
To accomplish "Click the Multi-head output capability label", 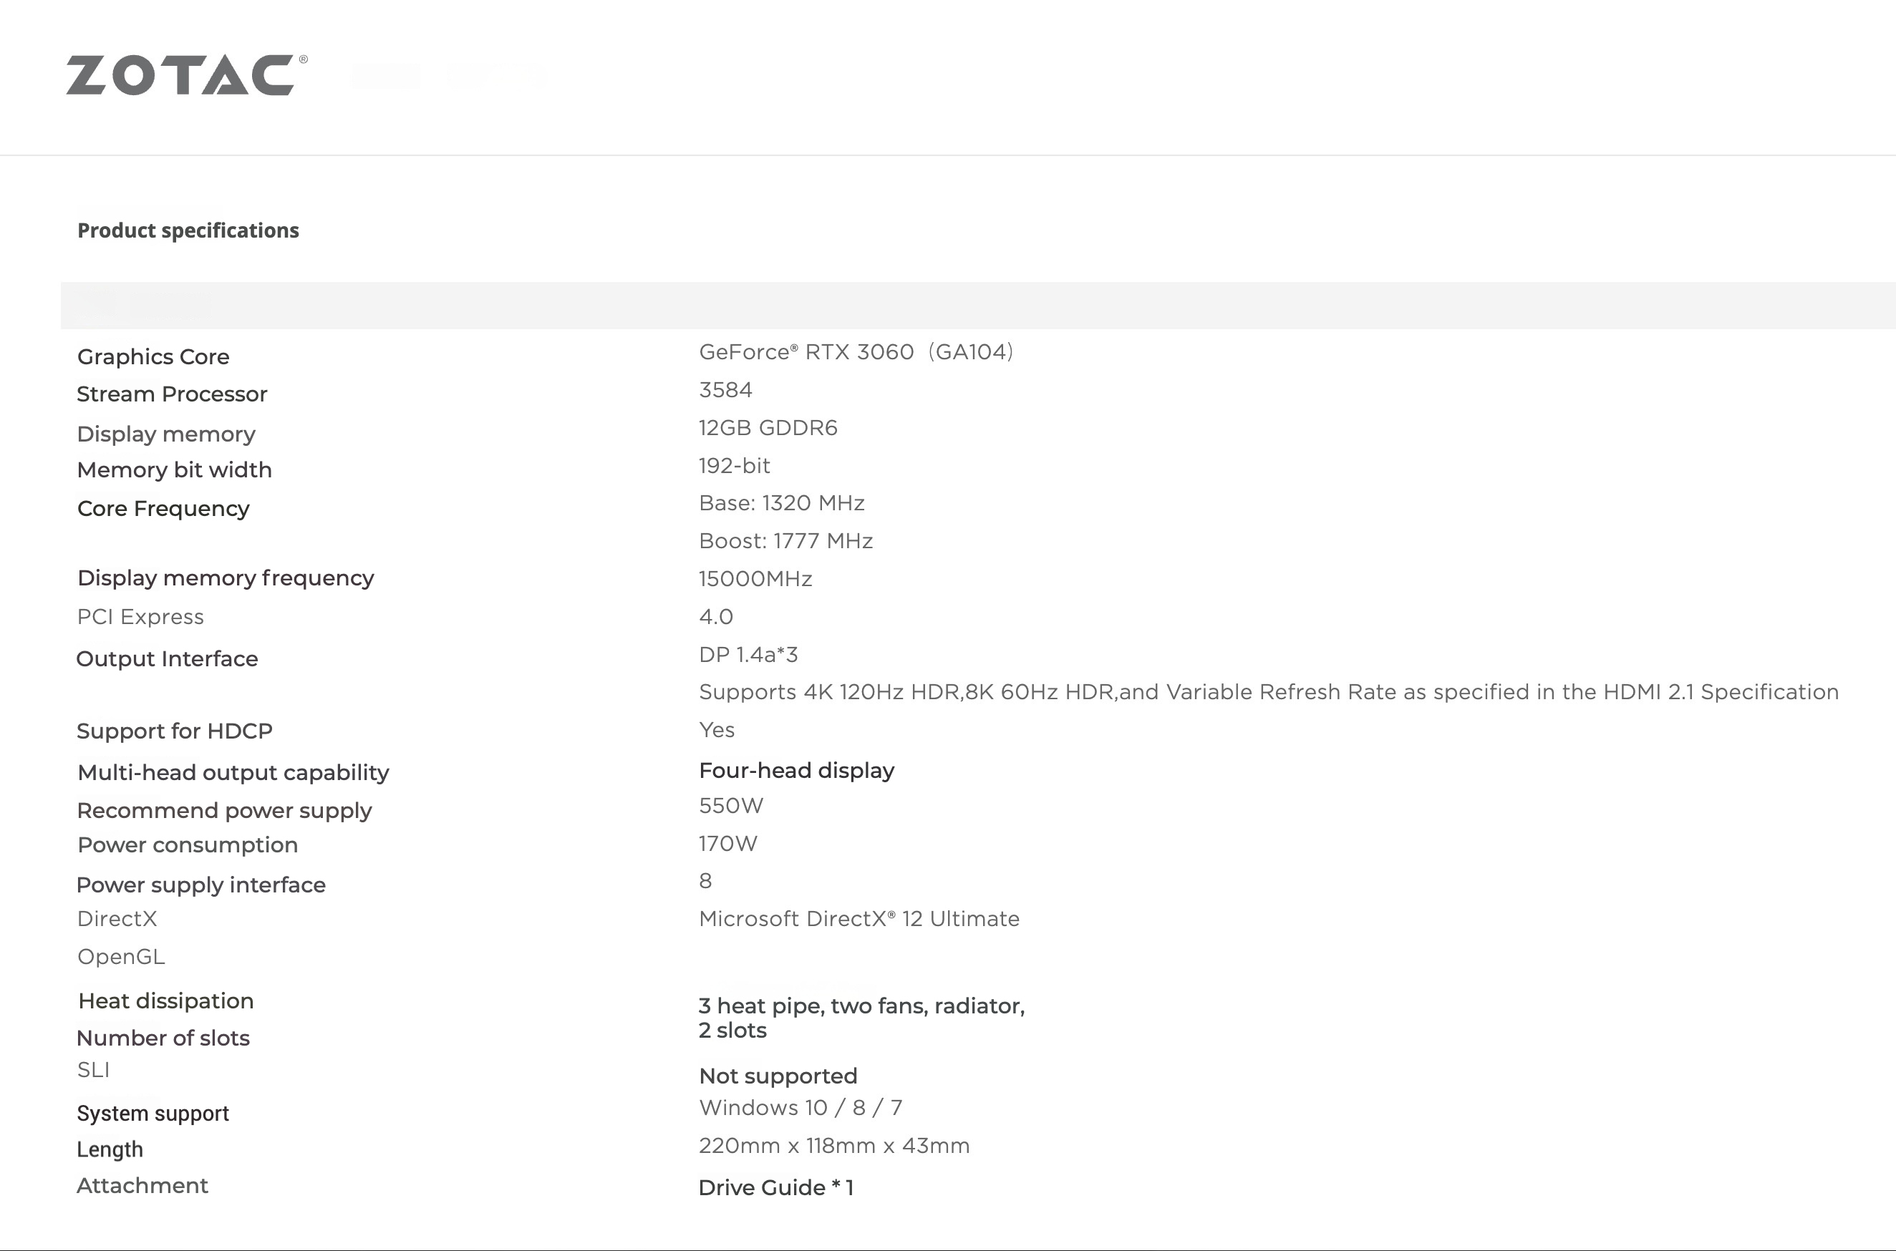I will coord(234,773).
